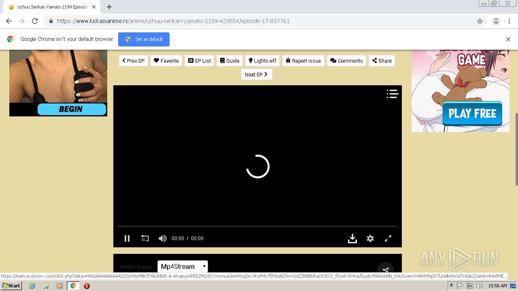Open the network tray icon
The height and width of the screenshot is (291, 518).
(470, 286)
